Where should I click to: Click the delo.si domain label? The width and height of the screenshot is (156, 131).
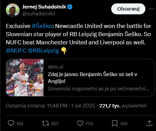(x=55, y=67)
